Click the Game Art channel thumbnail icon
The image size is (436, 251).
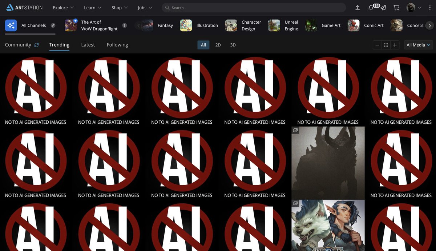tap(311, 25)
